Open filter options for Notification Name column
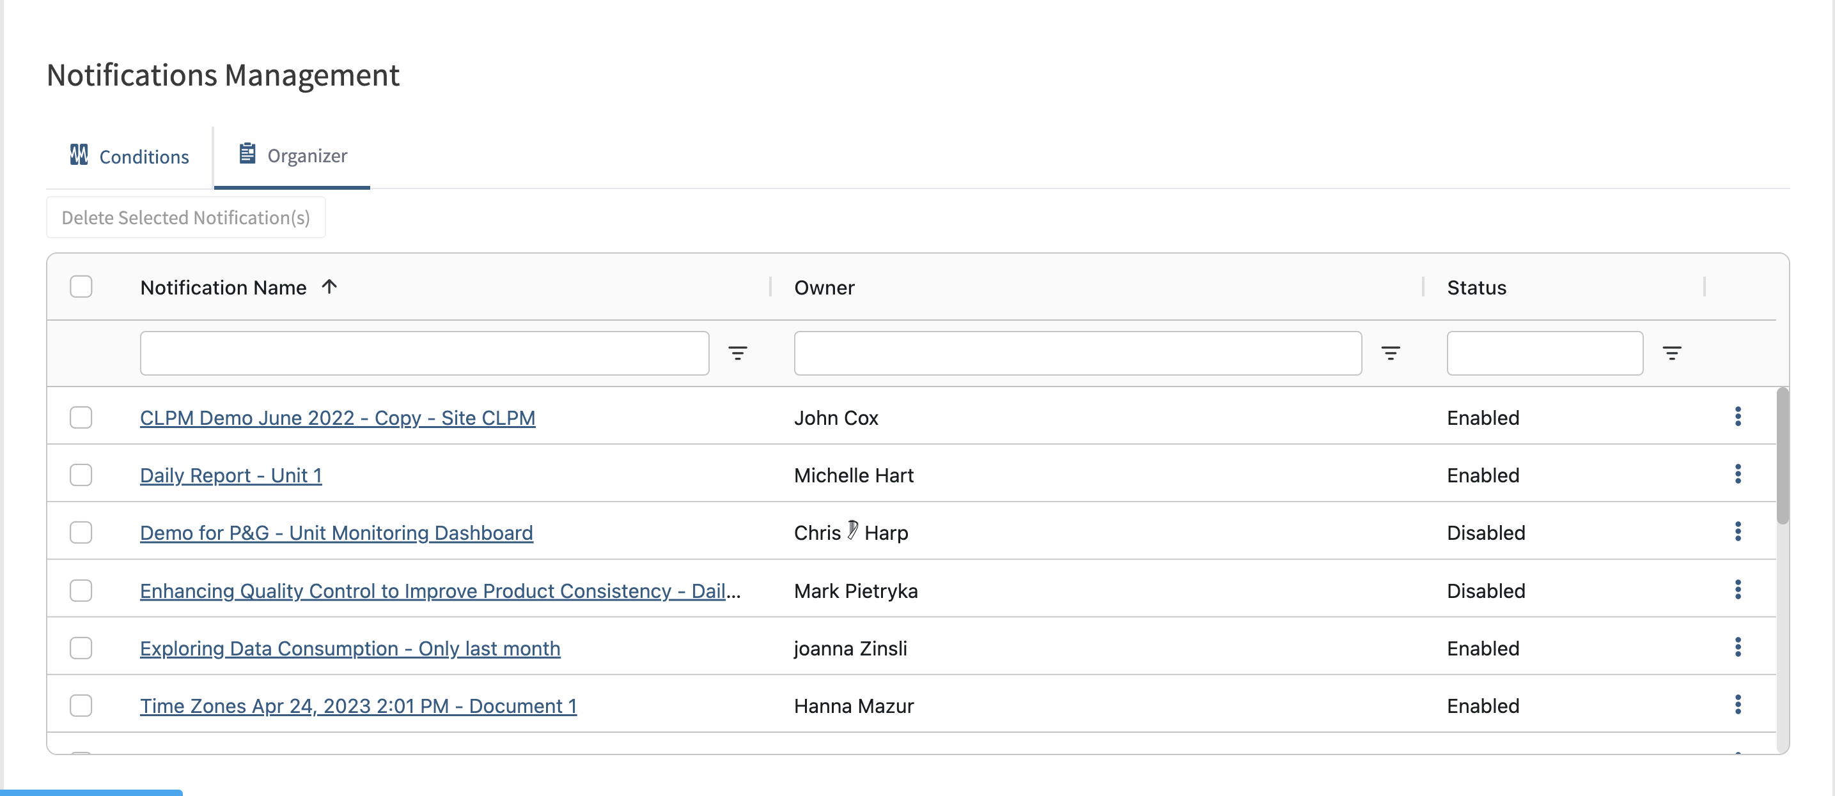Viewport: 1835px width, 796px height. [737, 353]
